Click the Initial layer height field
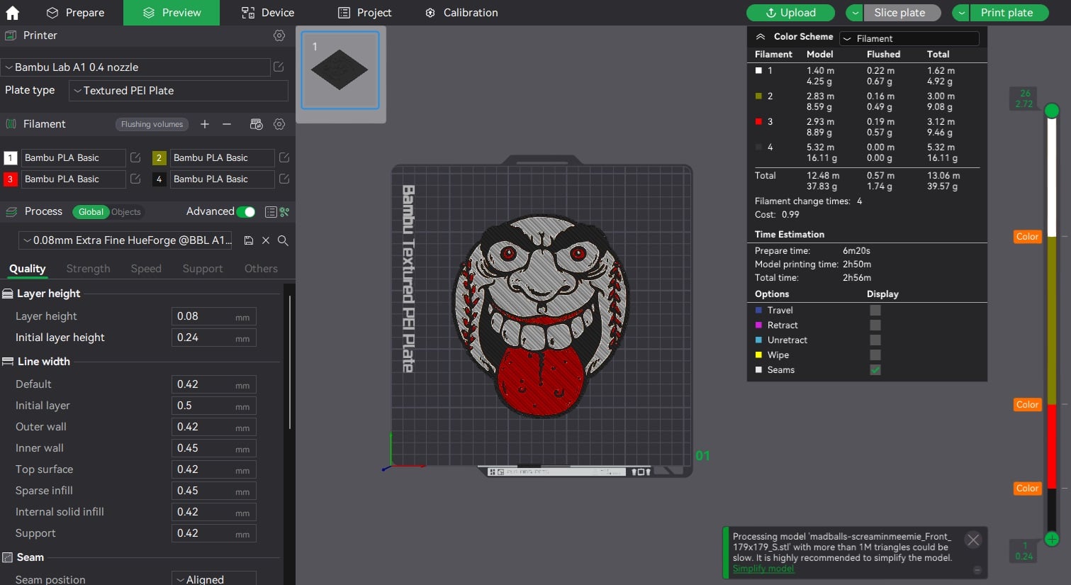 (213, 338)
